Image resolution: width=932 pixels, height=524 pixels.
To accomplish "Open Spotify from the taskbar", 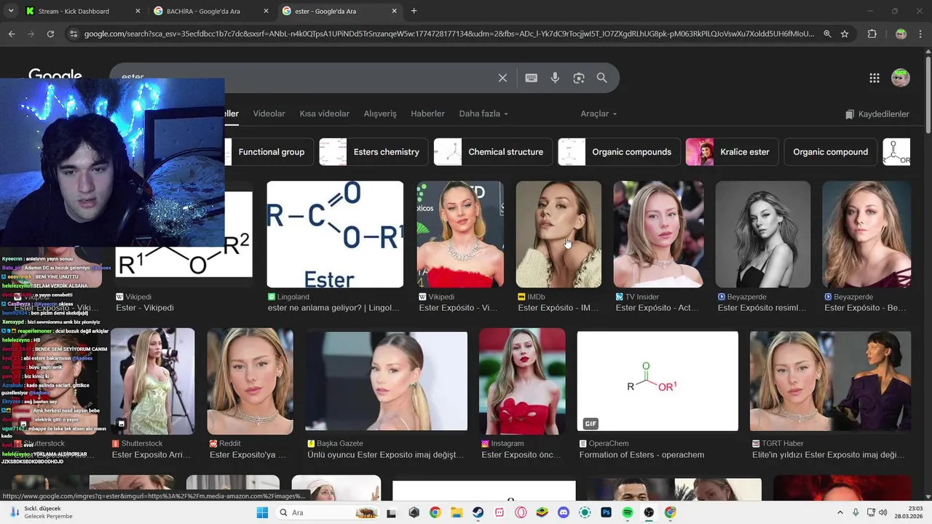I will click(x=628, y=512).
